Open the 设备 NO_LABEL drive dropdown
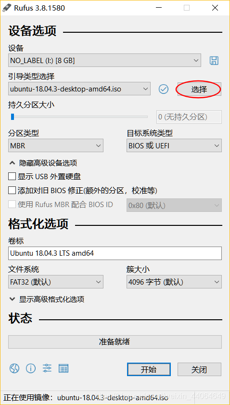The image size is (230, 405). click(104, 61)
